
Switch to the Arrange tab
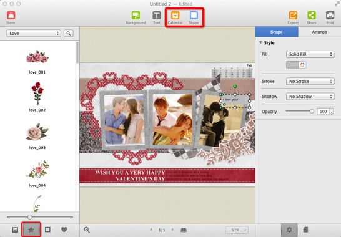point(320,32)
